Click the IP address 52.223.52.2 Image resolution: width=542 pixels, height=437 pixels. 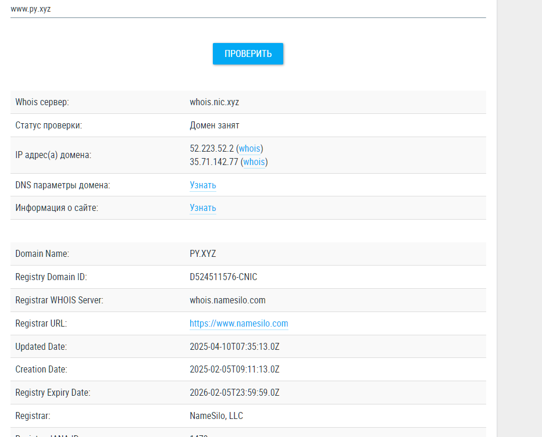tap(212, 149)
